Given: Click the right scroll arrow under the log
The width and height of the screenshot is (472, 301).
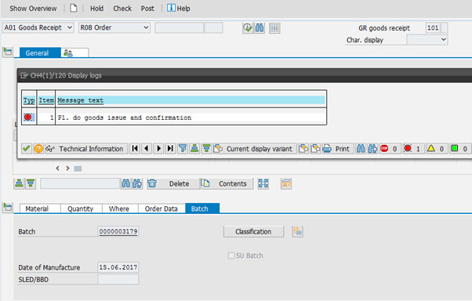Looking at the screenshot, I should tap(67, 169).
